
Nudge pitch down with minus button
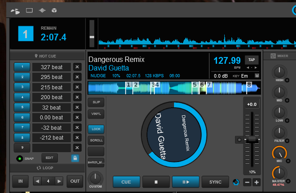point(247,182)
